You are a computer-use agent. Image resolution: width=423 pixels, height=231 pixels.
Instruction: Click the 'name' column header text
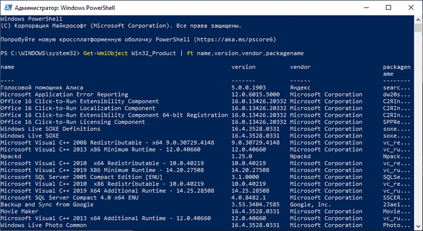7,67
